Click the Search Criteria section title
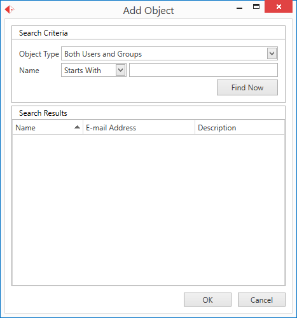Viewport: 297px width, 318px height. (x=43, y=33)
